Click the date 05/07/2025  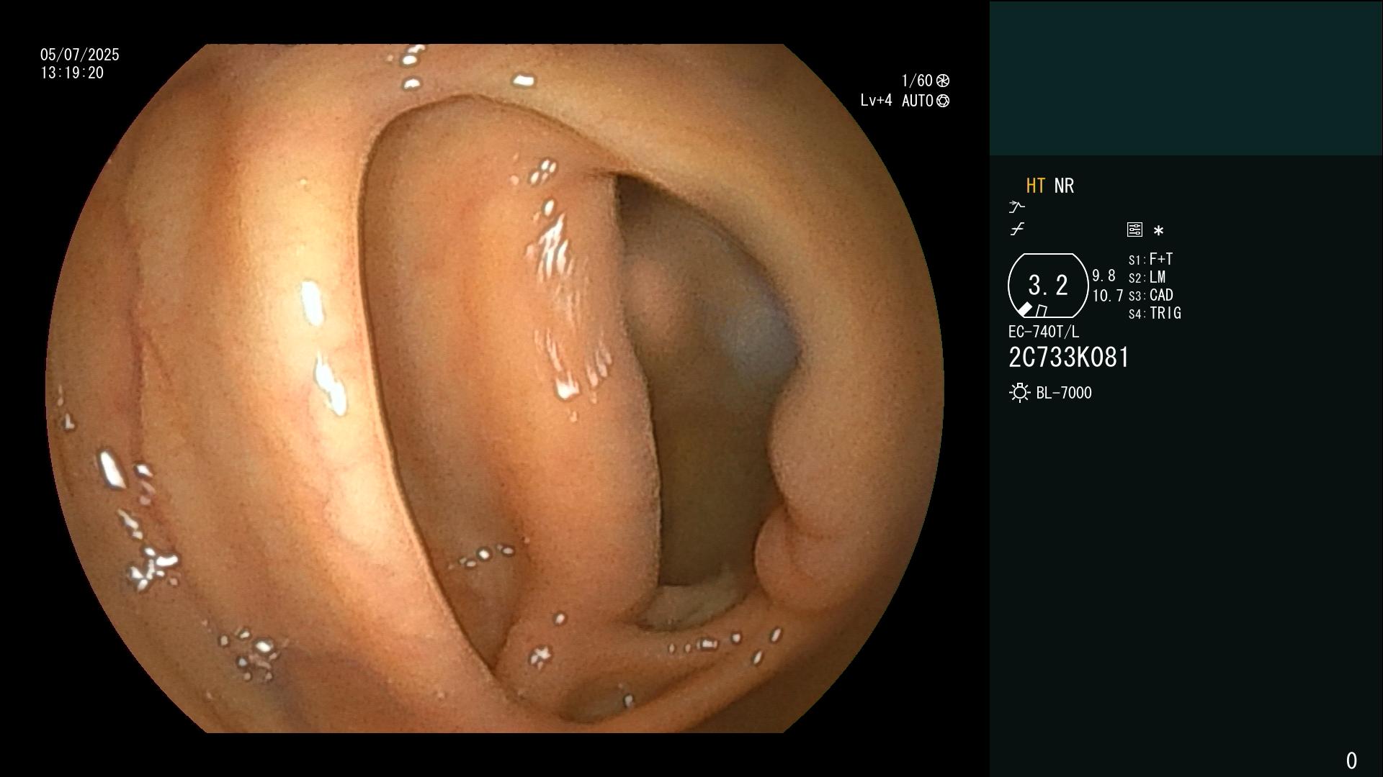80,55
